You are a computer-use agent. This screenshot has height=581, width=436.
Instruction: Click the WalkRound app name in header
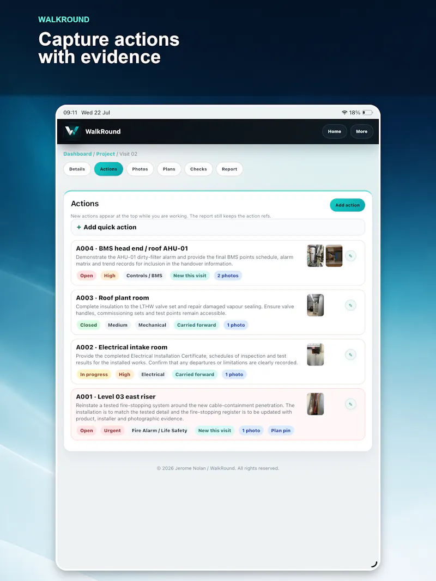[x=103, y=132]
